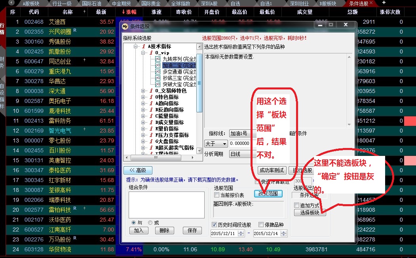Viewport: 416px width, 258px height.
Task: Select the 九转序列 indicator icon
Action: 158,59
